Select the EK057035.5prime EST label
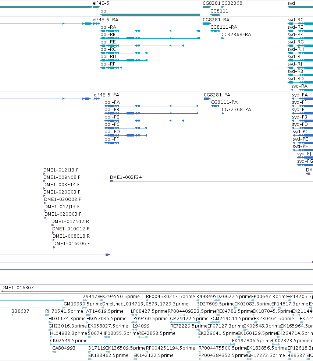This screenshot has width=313, height=361. 106,319
